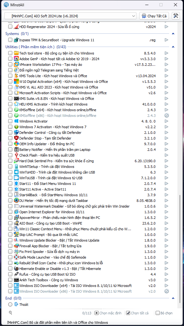Click the Safe Mode Launcher lifebuoy icon
The width and height of the screenshot is (184, 326).
[x=16, y=257]
